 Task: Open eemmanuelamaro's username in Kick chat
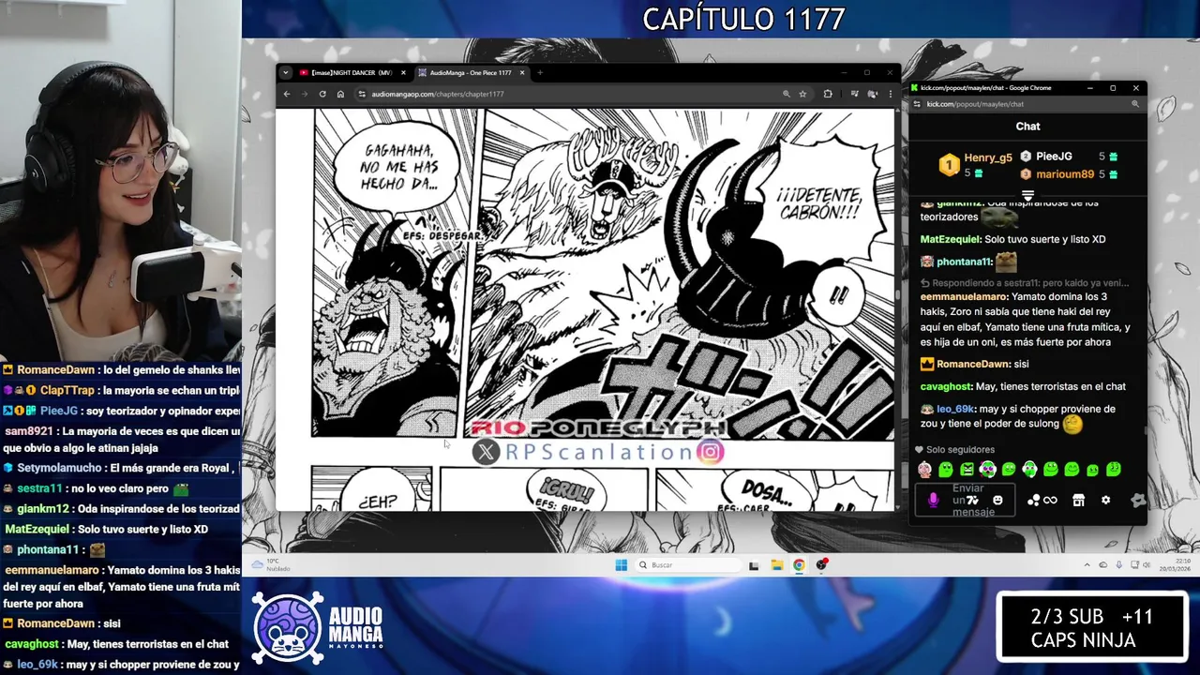pyautogui.click(x=964, y=297)
